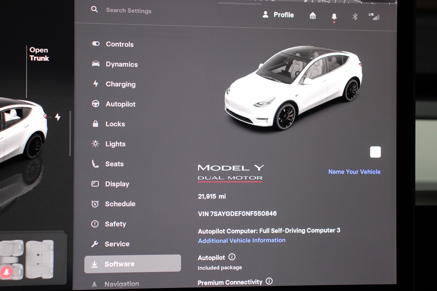This screenshot has width=437, height=291.
Task: Click the Name Your Vehicle link
Action: tap(354, 172)
